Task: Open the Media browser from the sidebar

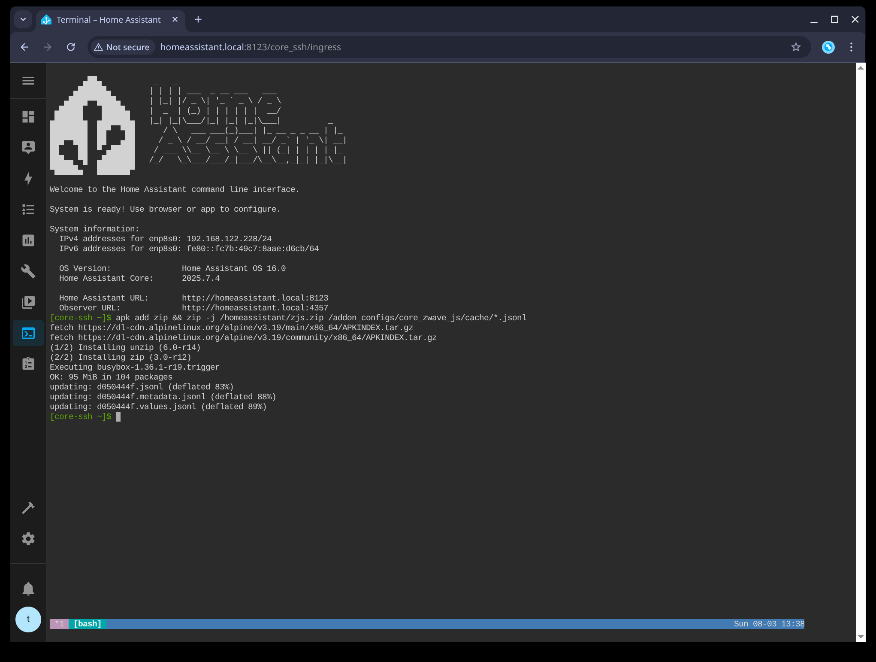Action: 28,302
